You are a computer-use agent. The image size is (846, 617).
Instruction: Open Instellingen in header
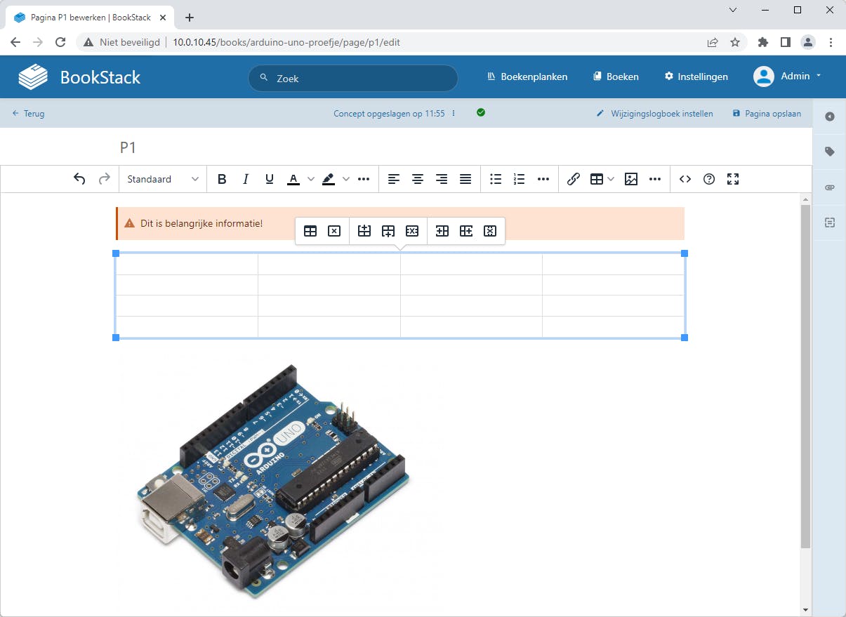pos(696,77)
